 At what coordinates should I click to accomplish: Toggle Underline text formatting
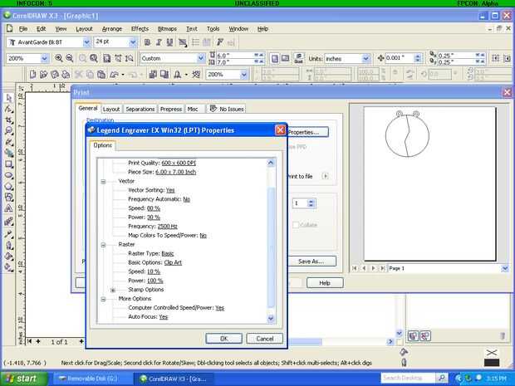pyautogui.click(x=169, y=42)
